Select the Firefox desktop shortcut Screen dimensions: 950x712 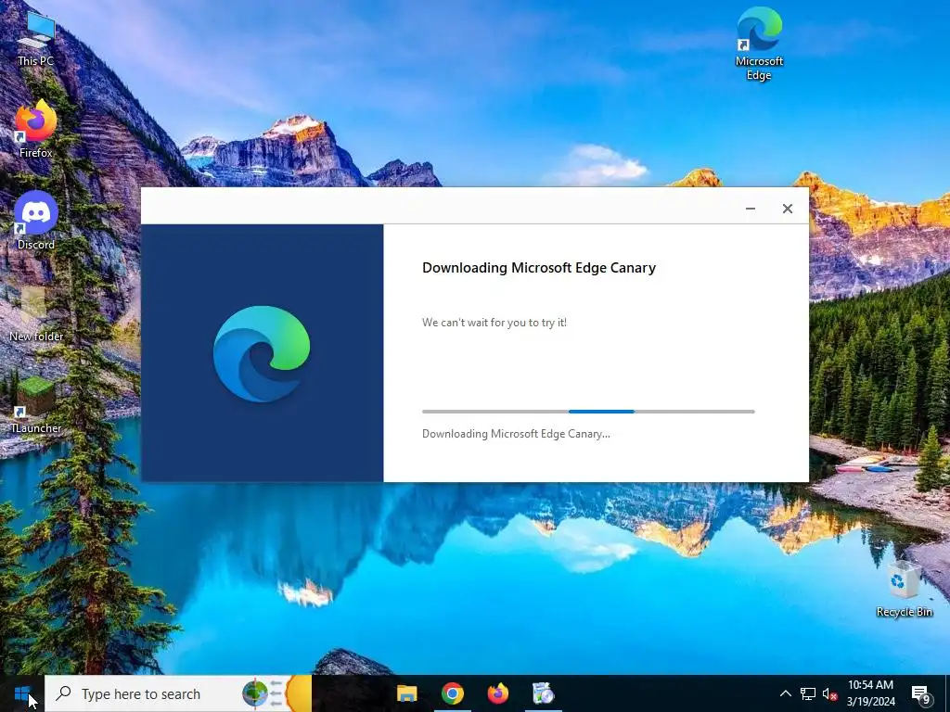tap(36, 130)
